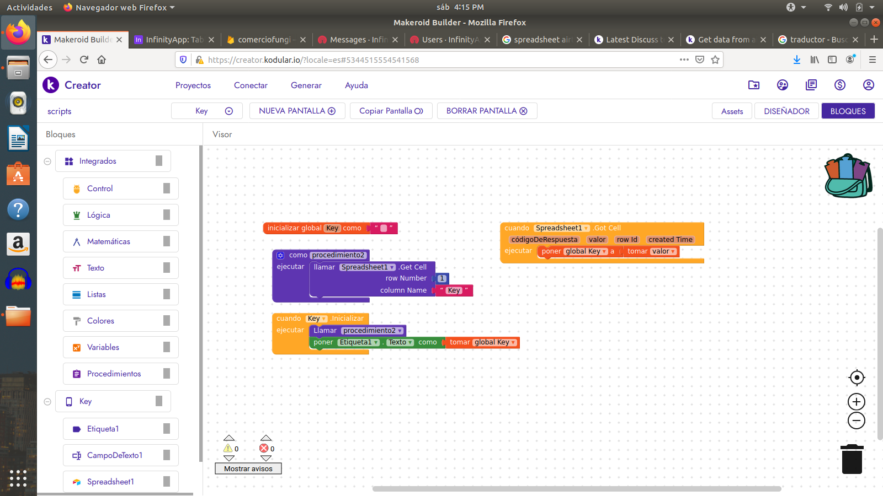Click the backpack icon in workspace
The height and width of the screenshot is (496, 883).
[x=848, y=176]
